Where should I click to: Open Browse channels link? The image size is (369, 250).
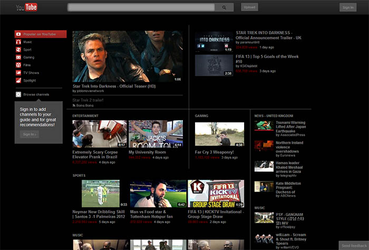point(36,94)
